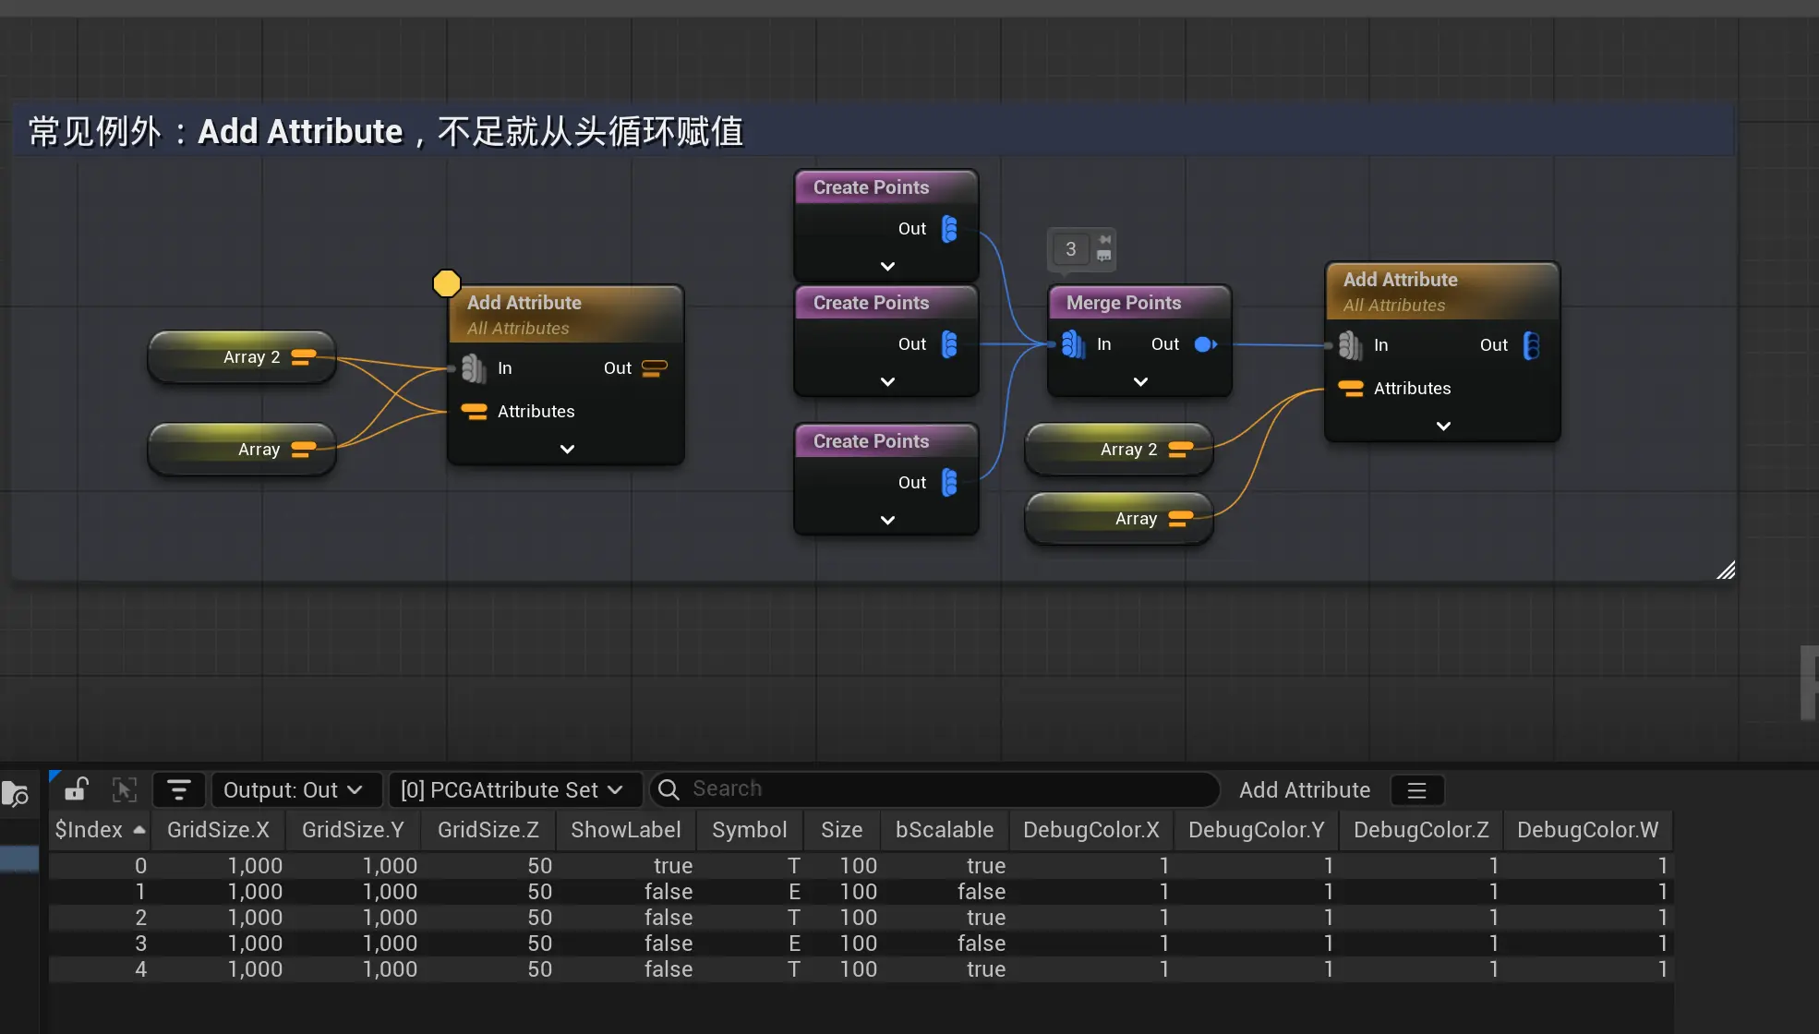
Task: Toggle the inspection lock icon
Action: click(x=76, y=789)
